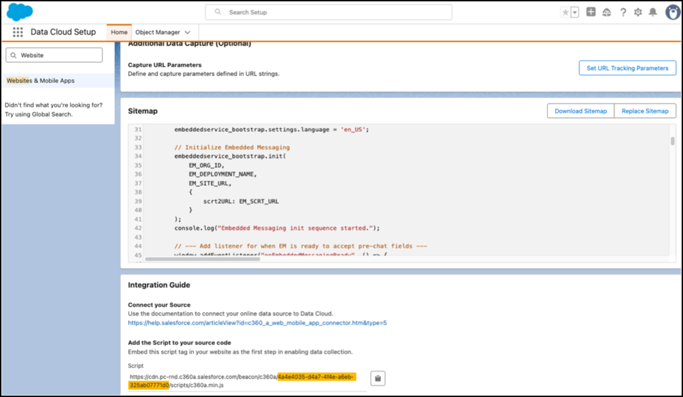Click 'Add the Script to your source code' heading
Screen dimensions: 683x397
tap(180, 343)
